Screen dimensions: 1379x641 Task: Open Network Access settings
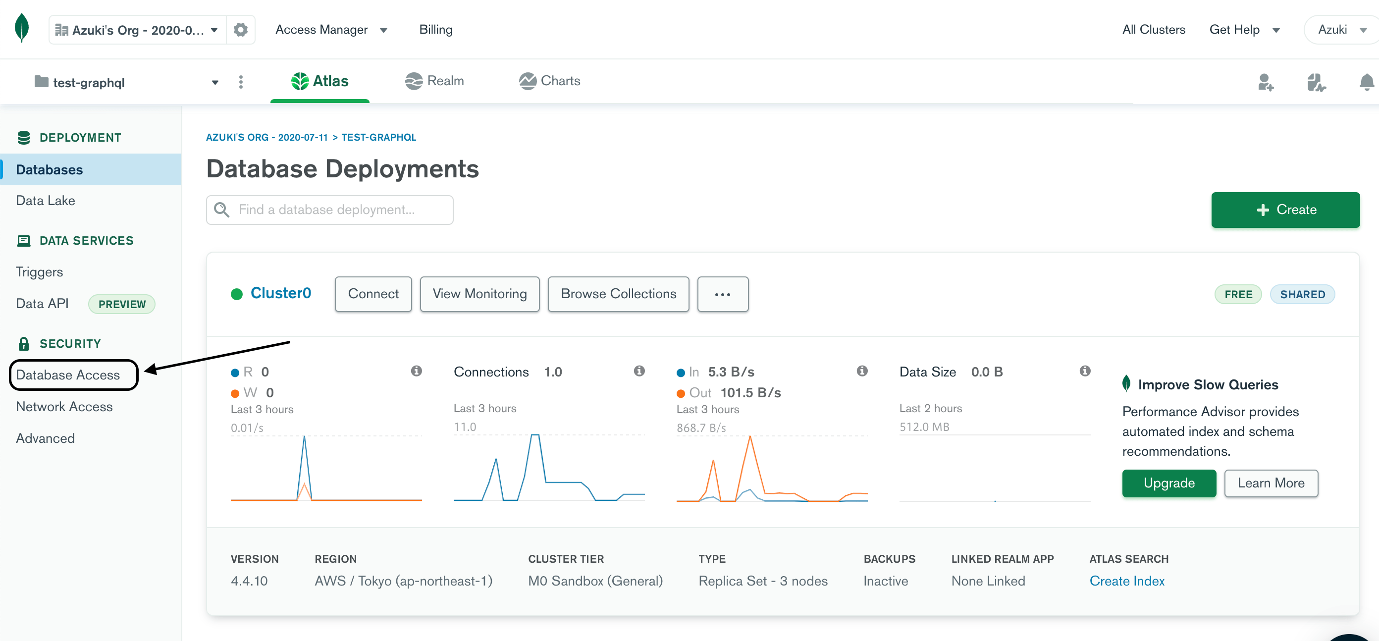(64, 407)
